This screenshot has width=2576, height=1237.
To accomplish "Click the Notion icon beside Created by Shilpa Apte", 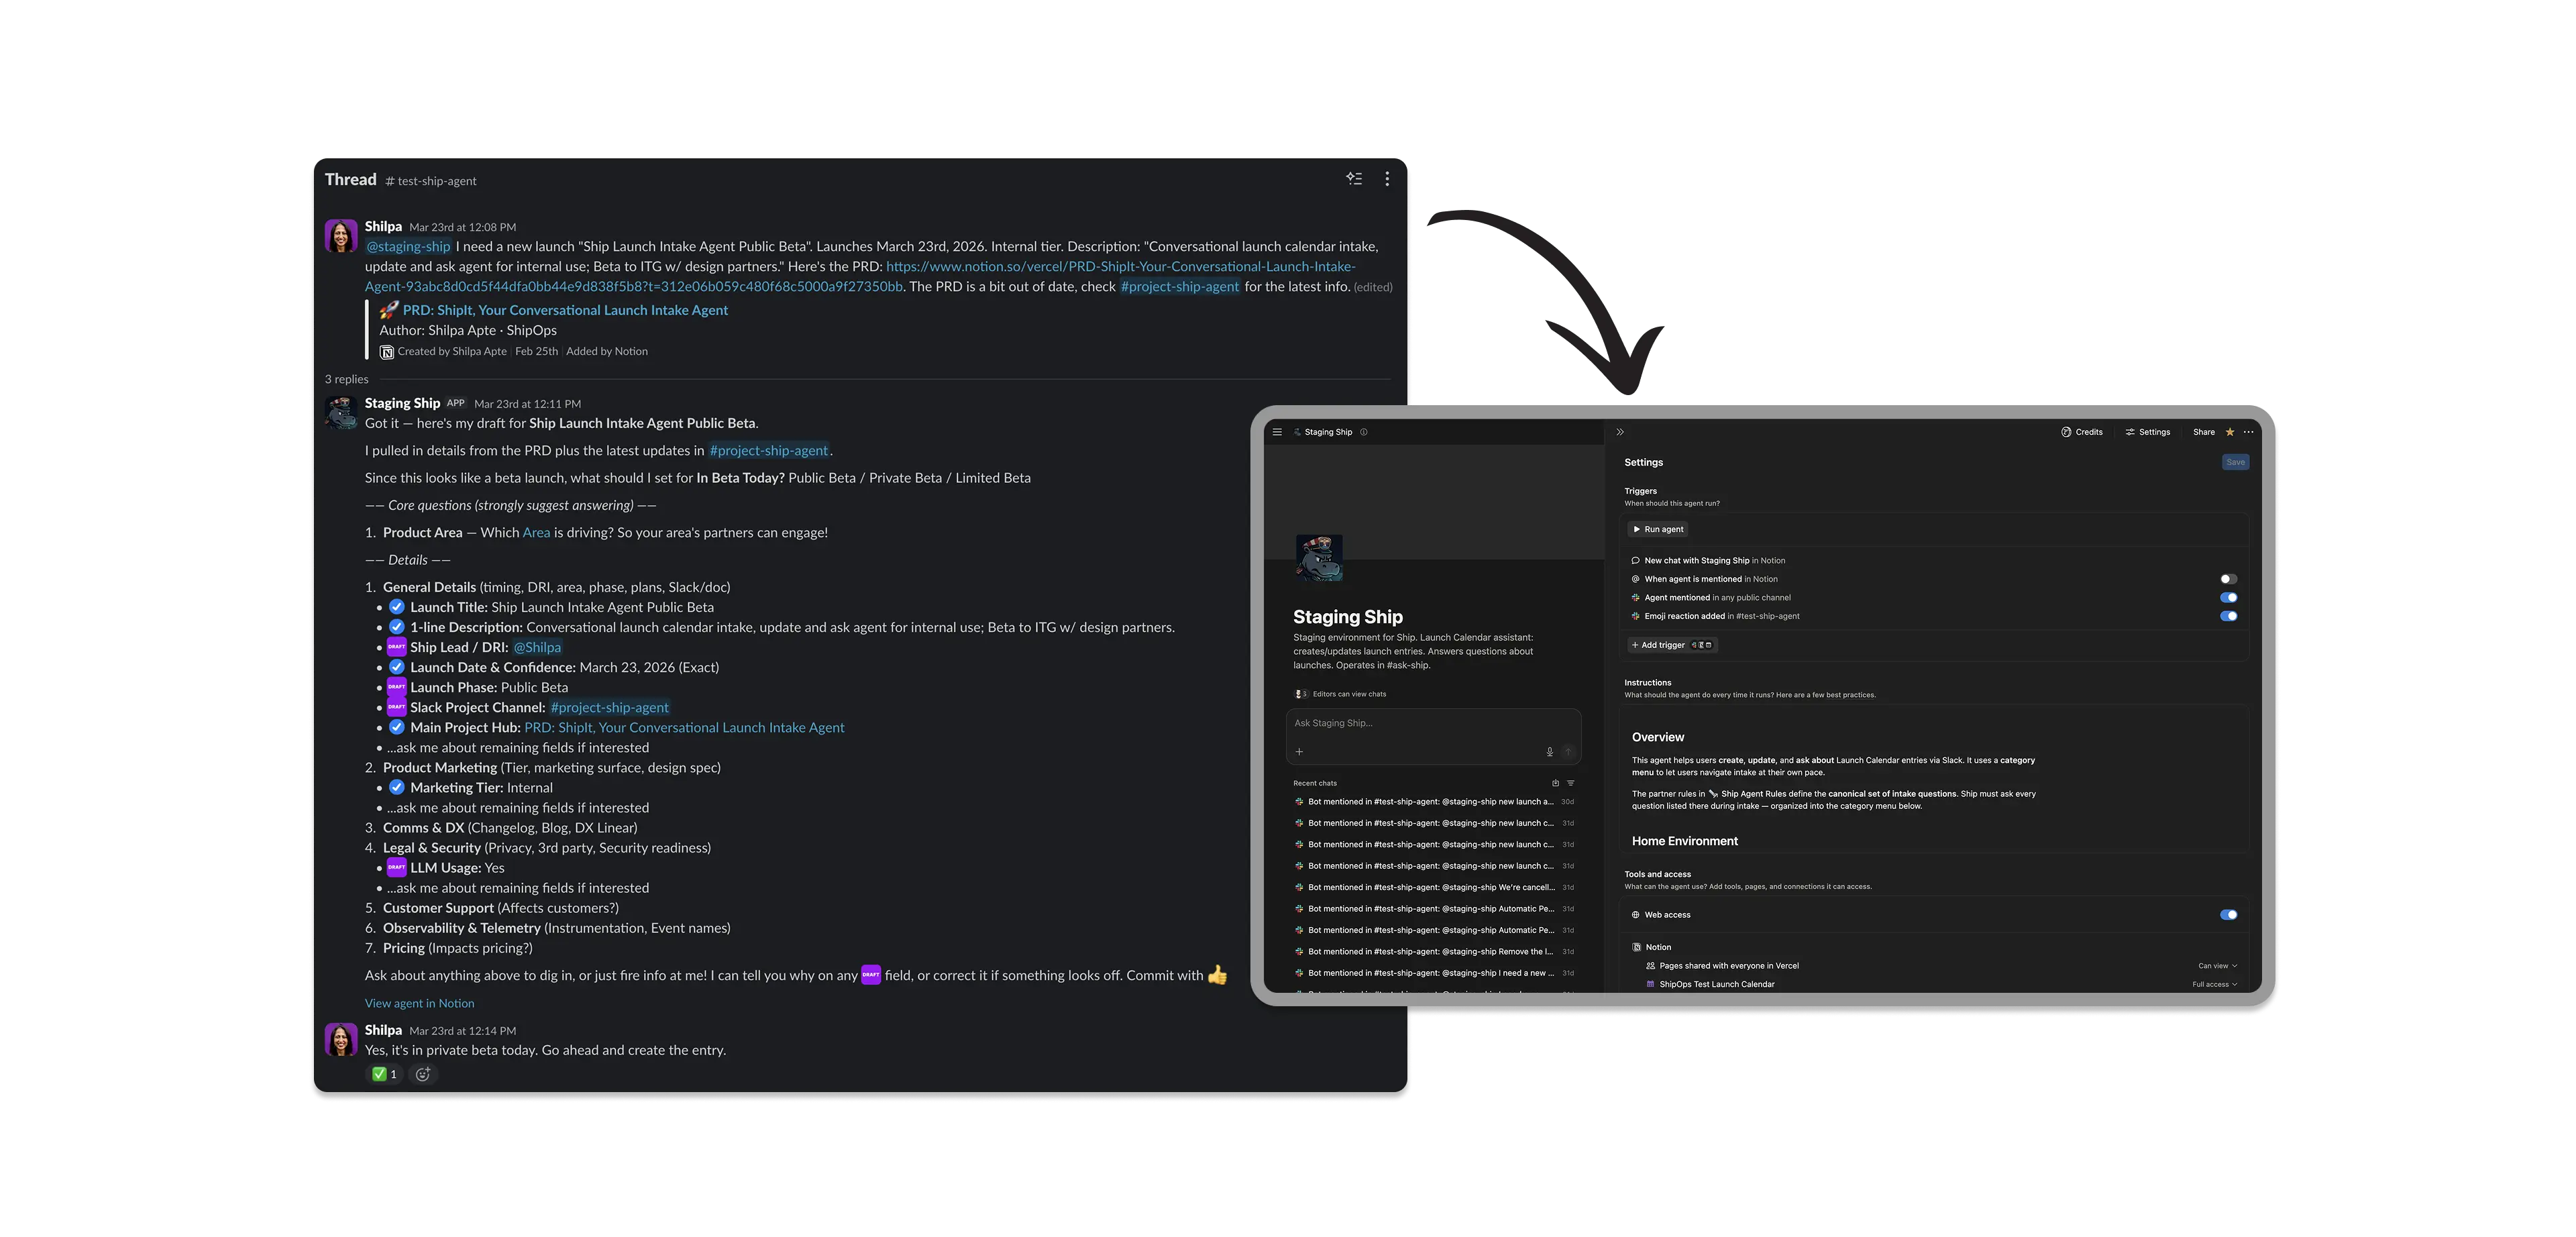I will [x=387, y=352].
